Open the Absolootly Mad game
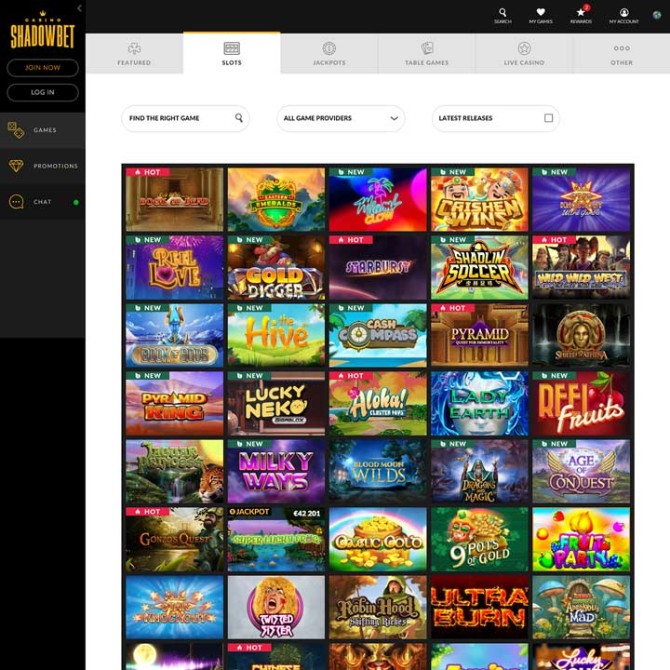670x670 pixels. 581,607
